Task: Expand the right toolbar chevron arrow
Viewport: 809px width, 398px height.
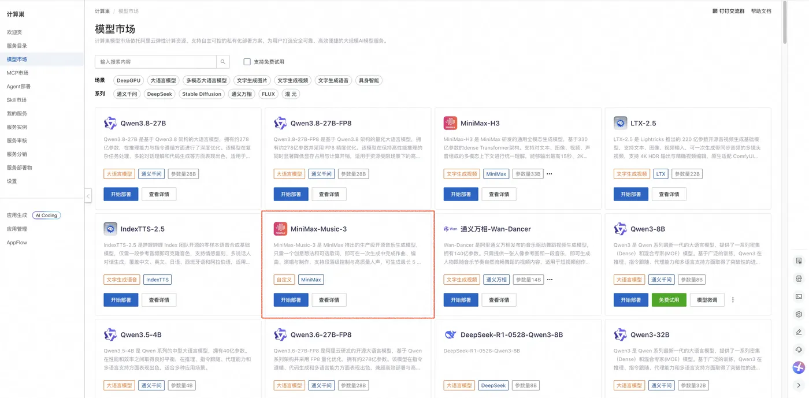Action: [x=799, y=385]
